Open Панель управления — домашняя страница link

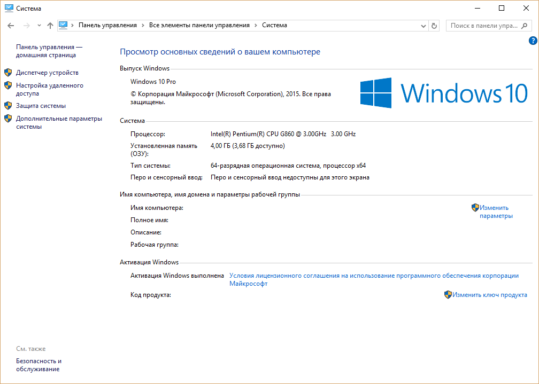click(x=49, y=51)
